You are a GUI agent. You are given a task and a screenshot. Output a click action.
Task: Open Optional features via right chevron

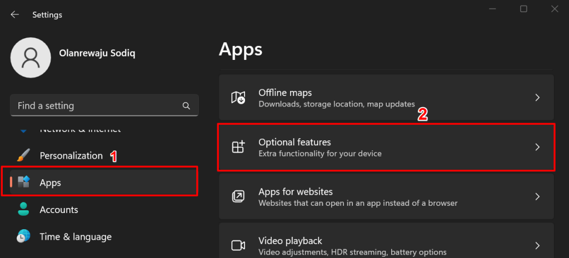pyautogui.click(x=537, y=147)
